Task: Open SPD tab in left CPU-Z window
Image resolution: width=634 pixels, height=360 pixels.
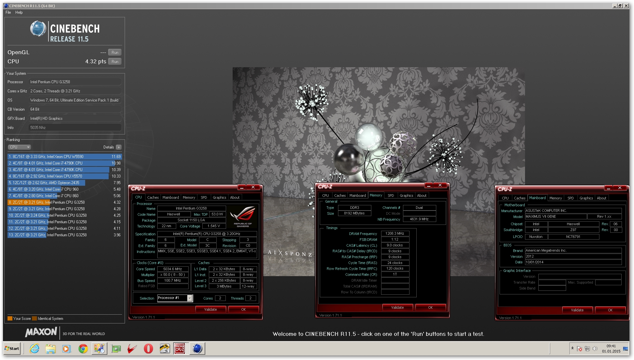Action: point(204,197)
